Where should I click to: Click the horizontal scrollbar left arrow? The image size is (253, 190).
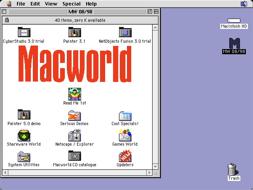5,173
